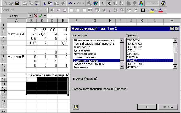Click the Copy icon
Image resolution: width=181 pixels, height=113 pixels.
pos(50,3)
